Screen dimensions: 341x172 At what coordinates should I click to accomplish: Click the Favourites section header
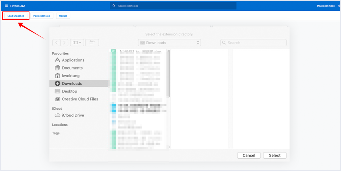pyautogui.click(x=61, y=53)
